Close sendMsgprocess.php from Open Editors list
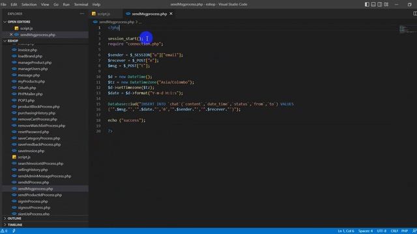Viewport: 417px width, 234px height. (11, 34)
